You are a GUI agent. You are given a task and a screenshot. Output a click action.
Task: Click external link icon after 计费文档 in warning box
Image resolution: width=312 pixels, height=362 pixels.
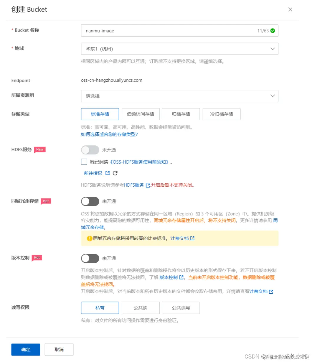coord(193,238)
